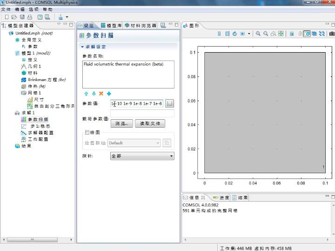Toggle the highlighted selection mode button in the graphics toolbar
335x251 pixels.
click(307, 34)
